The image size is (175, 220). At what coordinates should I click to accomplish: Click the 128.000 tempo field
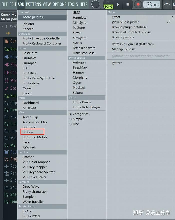151,5
